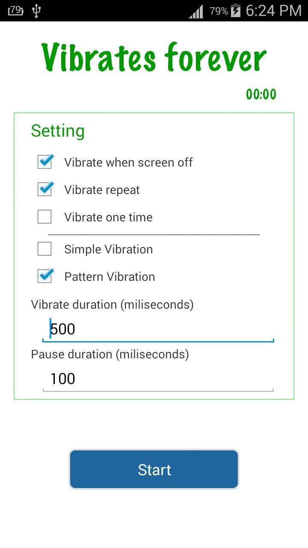Select the Pause duration field showing 100
This screenshot has width=308, height=548.
[158, 379]
